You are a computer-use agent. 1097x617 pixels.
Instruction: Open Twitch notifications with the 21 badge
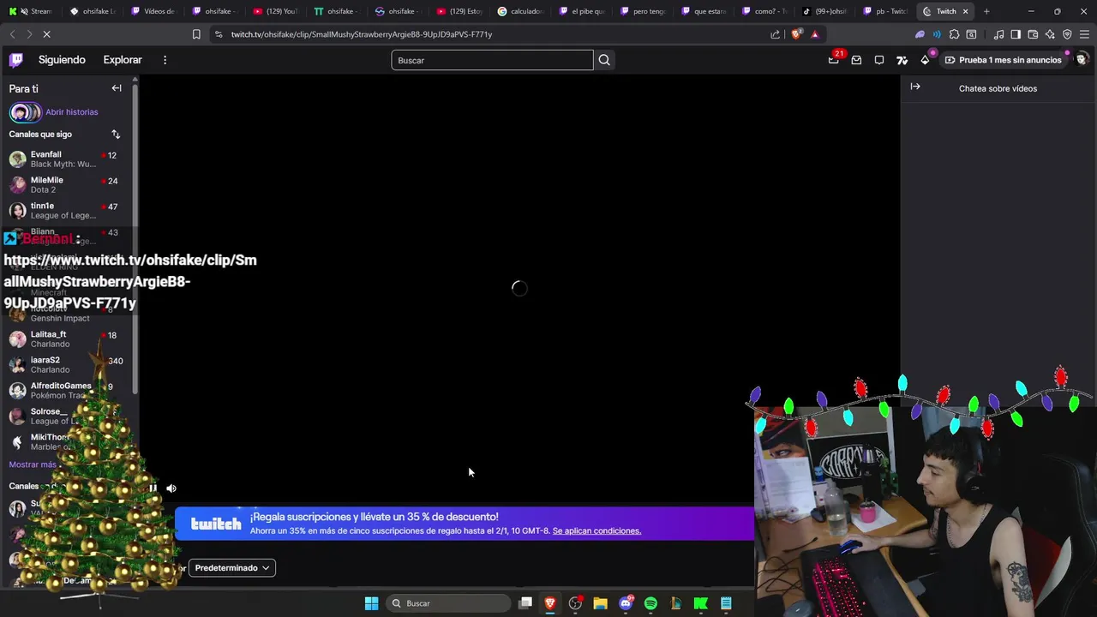coord(834,59)
